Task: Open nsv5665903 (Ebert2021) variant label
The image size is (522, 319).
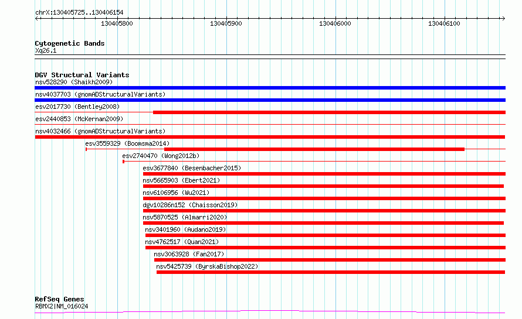Action: click(x=181, y=180)
